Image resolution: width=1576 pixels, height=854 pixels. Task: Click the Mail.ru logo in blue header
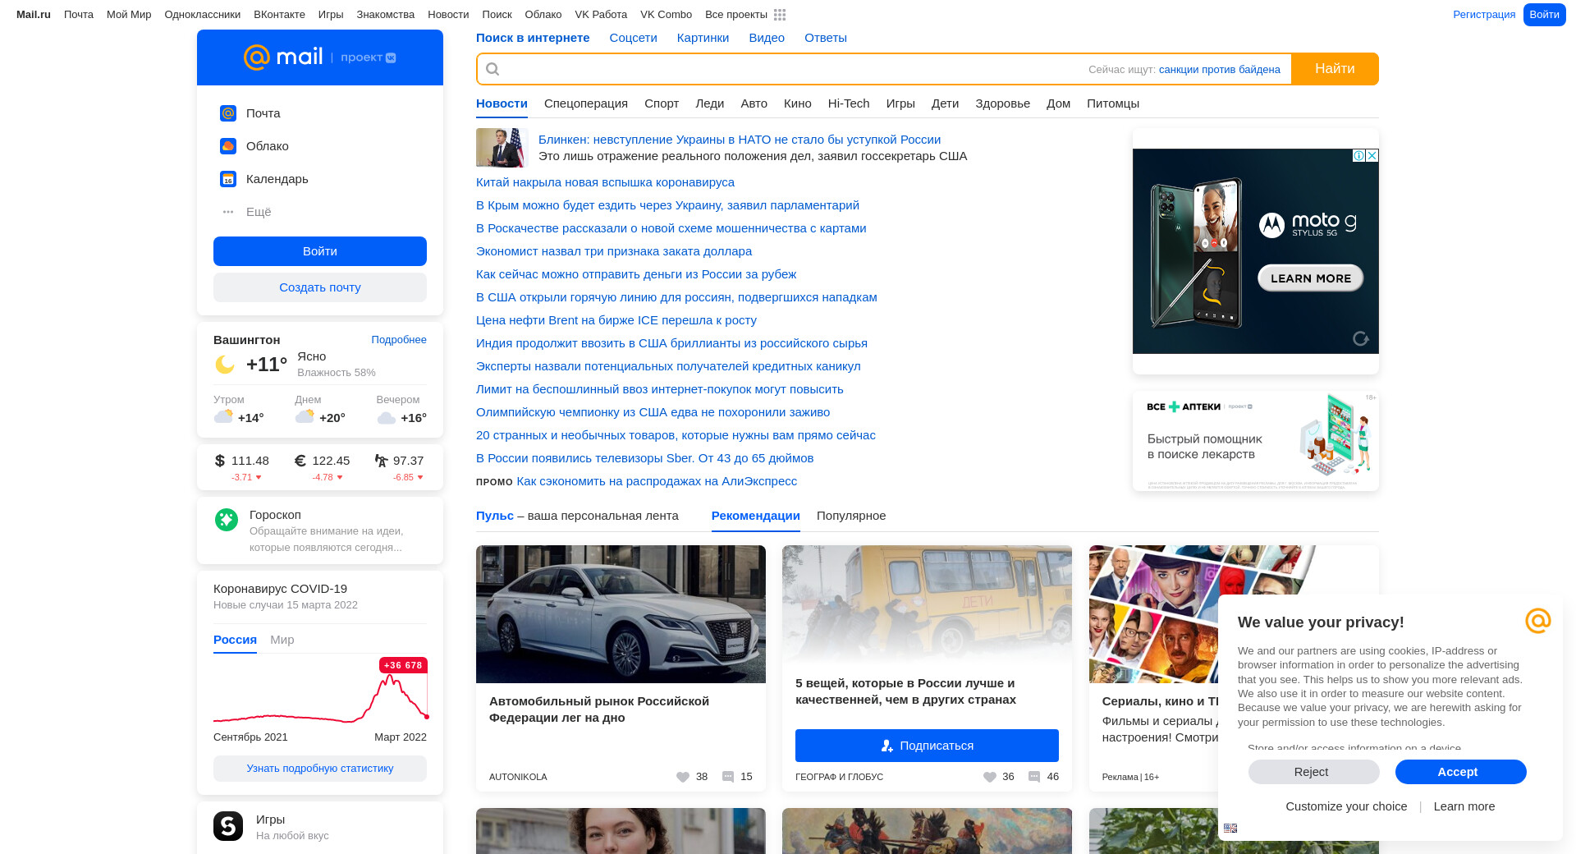click(283, 57)
